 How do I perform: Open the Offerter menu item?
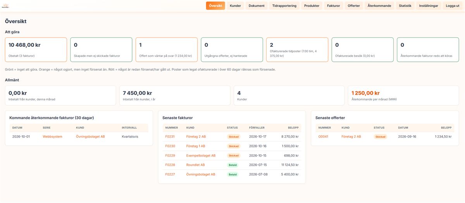(x=354, y=6)
